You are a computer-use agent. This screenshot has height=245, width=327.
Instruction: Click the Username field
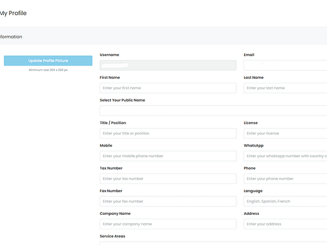pyautogui.click(x=168, y=65)
